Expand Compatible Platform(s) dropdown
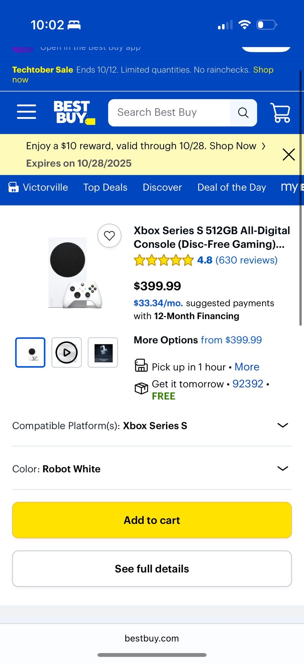The image size is (304, 663). [282, 425]
